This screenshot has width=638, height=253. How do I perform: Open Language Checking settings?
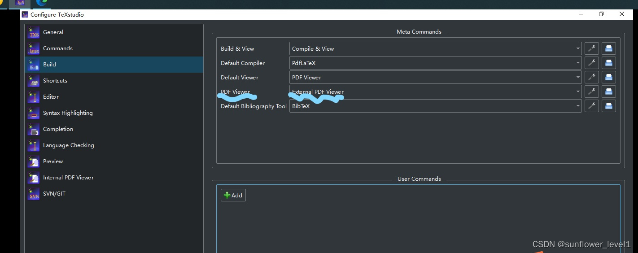pyautogui.click(x=114, y=145)
